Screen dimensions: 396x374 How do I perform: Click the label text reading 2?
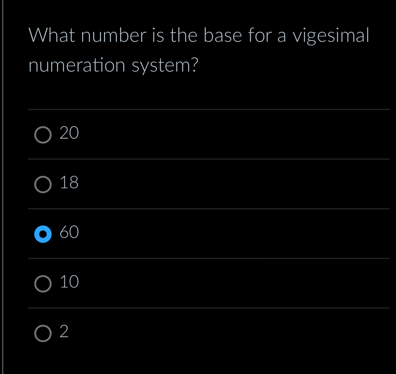pos(64,331)
